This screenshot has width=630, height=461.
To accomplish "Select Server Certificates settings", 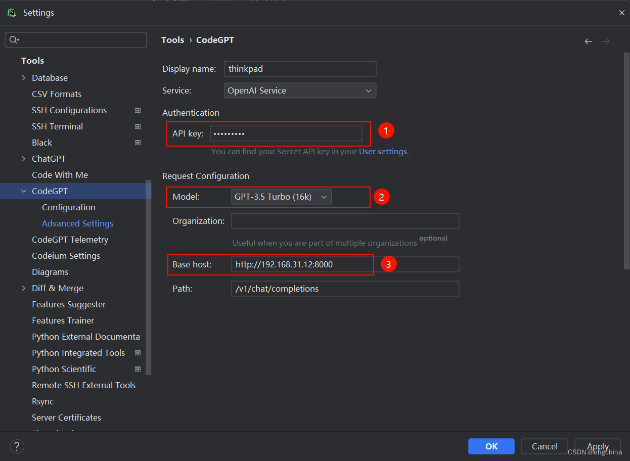I will (x=66, y=418).
